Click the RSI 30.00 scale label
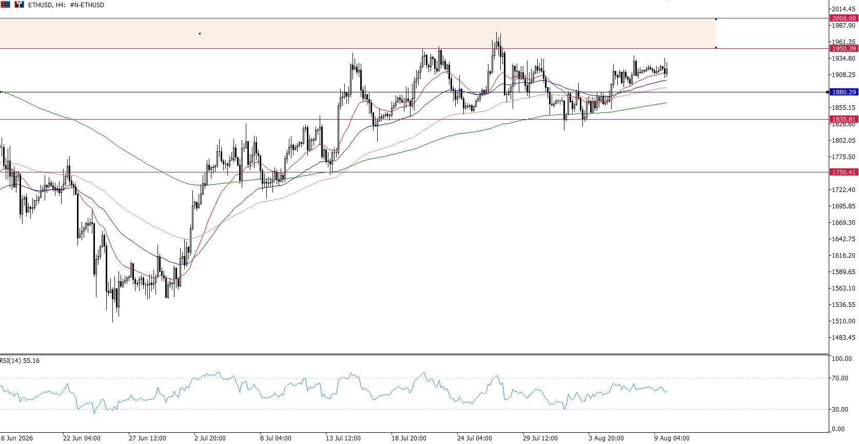This screenshot has height=444, width=859. pyautogui.click(x=841, y=409)
